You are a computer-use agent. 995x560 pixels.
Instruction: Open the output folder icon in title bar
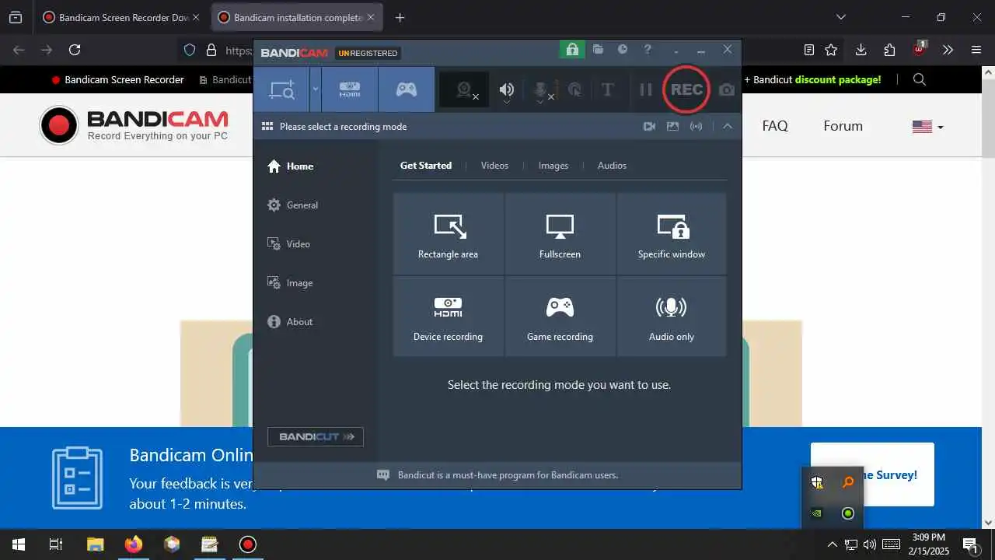598,49
